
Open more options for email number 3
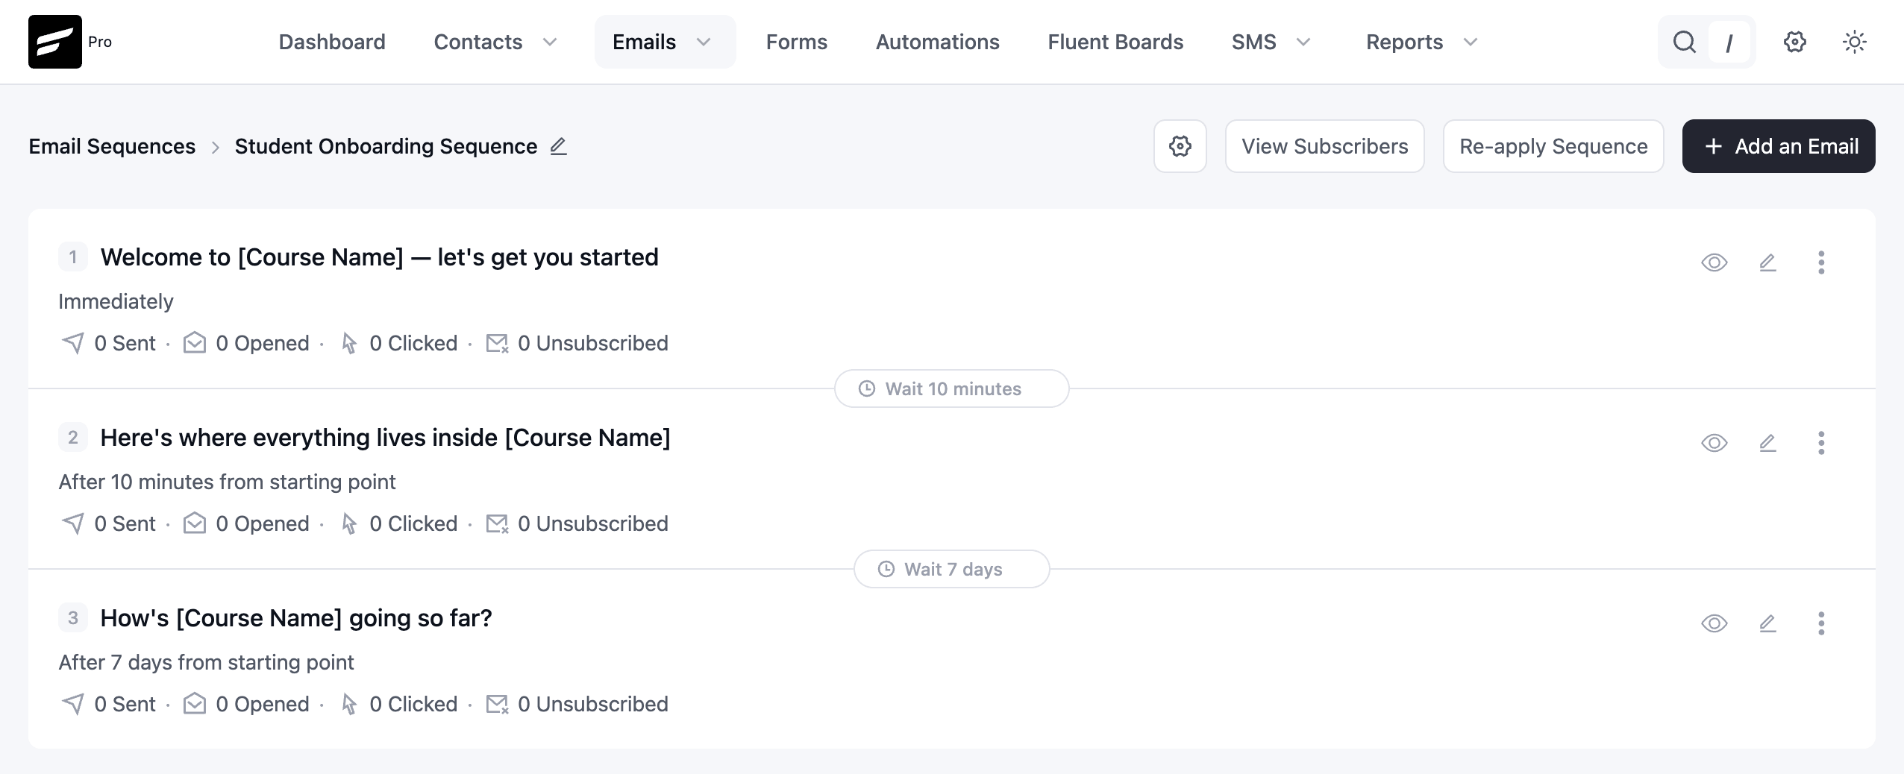click(1821, 623)
